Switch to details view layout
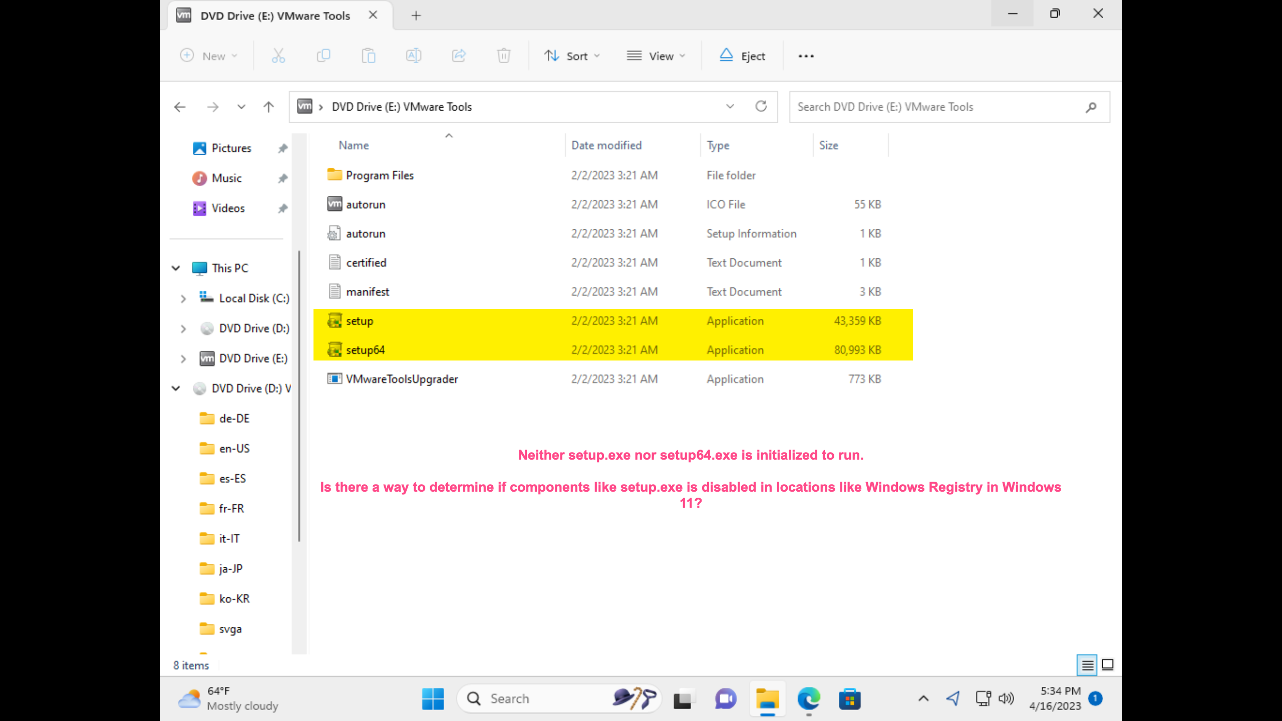Screen dimensions: 1282x721 coord(1087,665)
